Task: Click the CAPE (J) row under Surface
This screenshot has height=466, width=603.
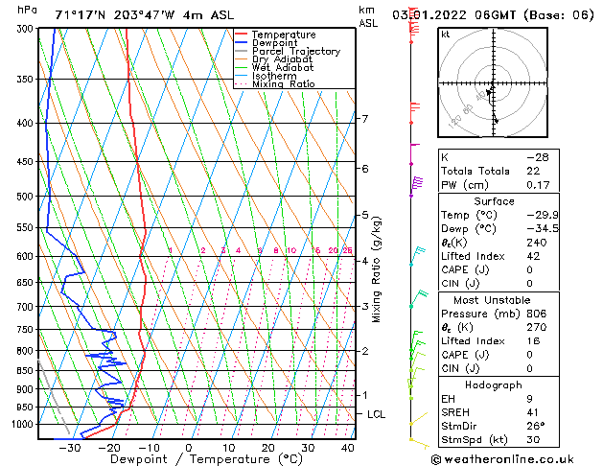Action: point(499,269)
